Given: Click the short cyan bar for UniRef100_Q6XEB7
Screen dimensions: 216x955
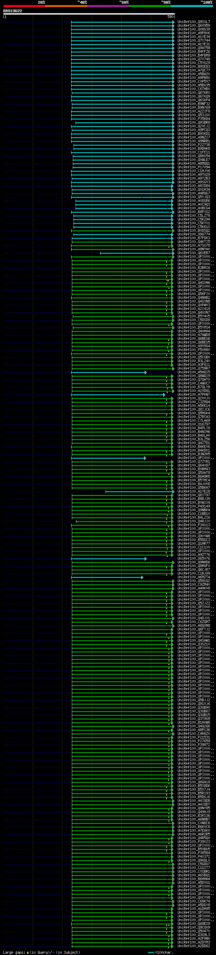Looking at the screenshot, I should tap(137, 253).
